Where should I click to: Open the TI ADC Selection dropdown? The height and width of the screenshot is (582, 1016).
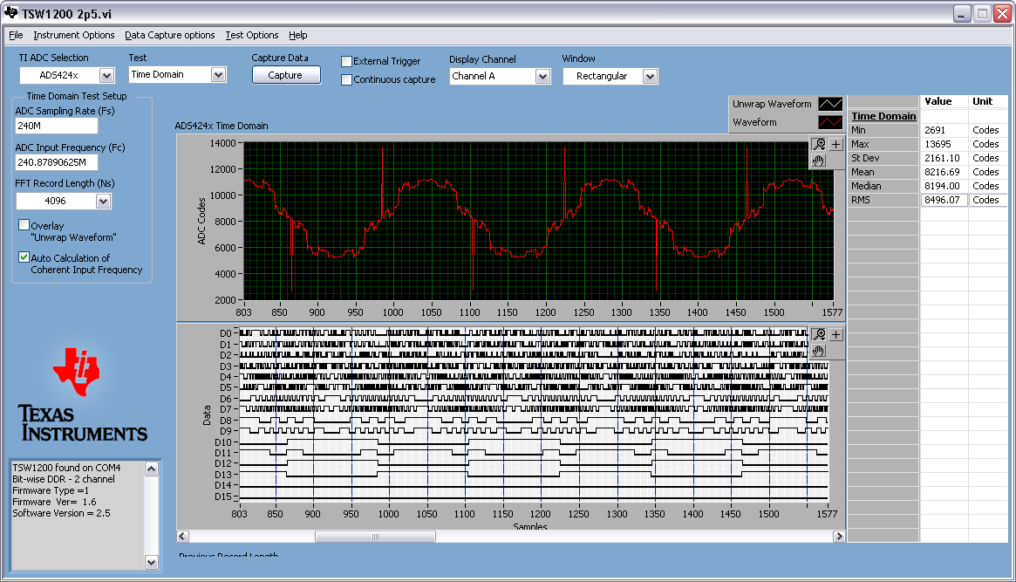(x=106, y=76)
